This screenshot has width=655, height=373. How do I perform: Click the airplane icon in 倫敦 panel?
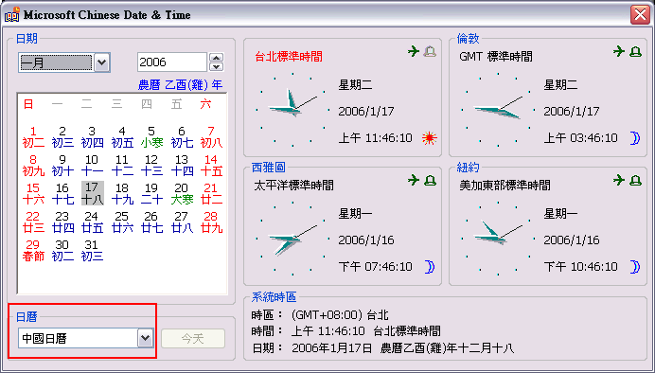tap(619, 51)
